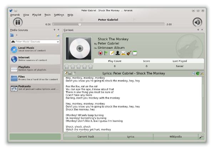Edit lyrics with the pencil icon

[66, 73]
